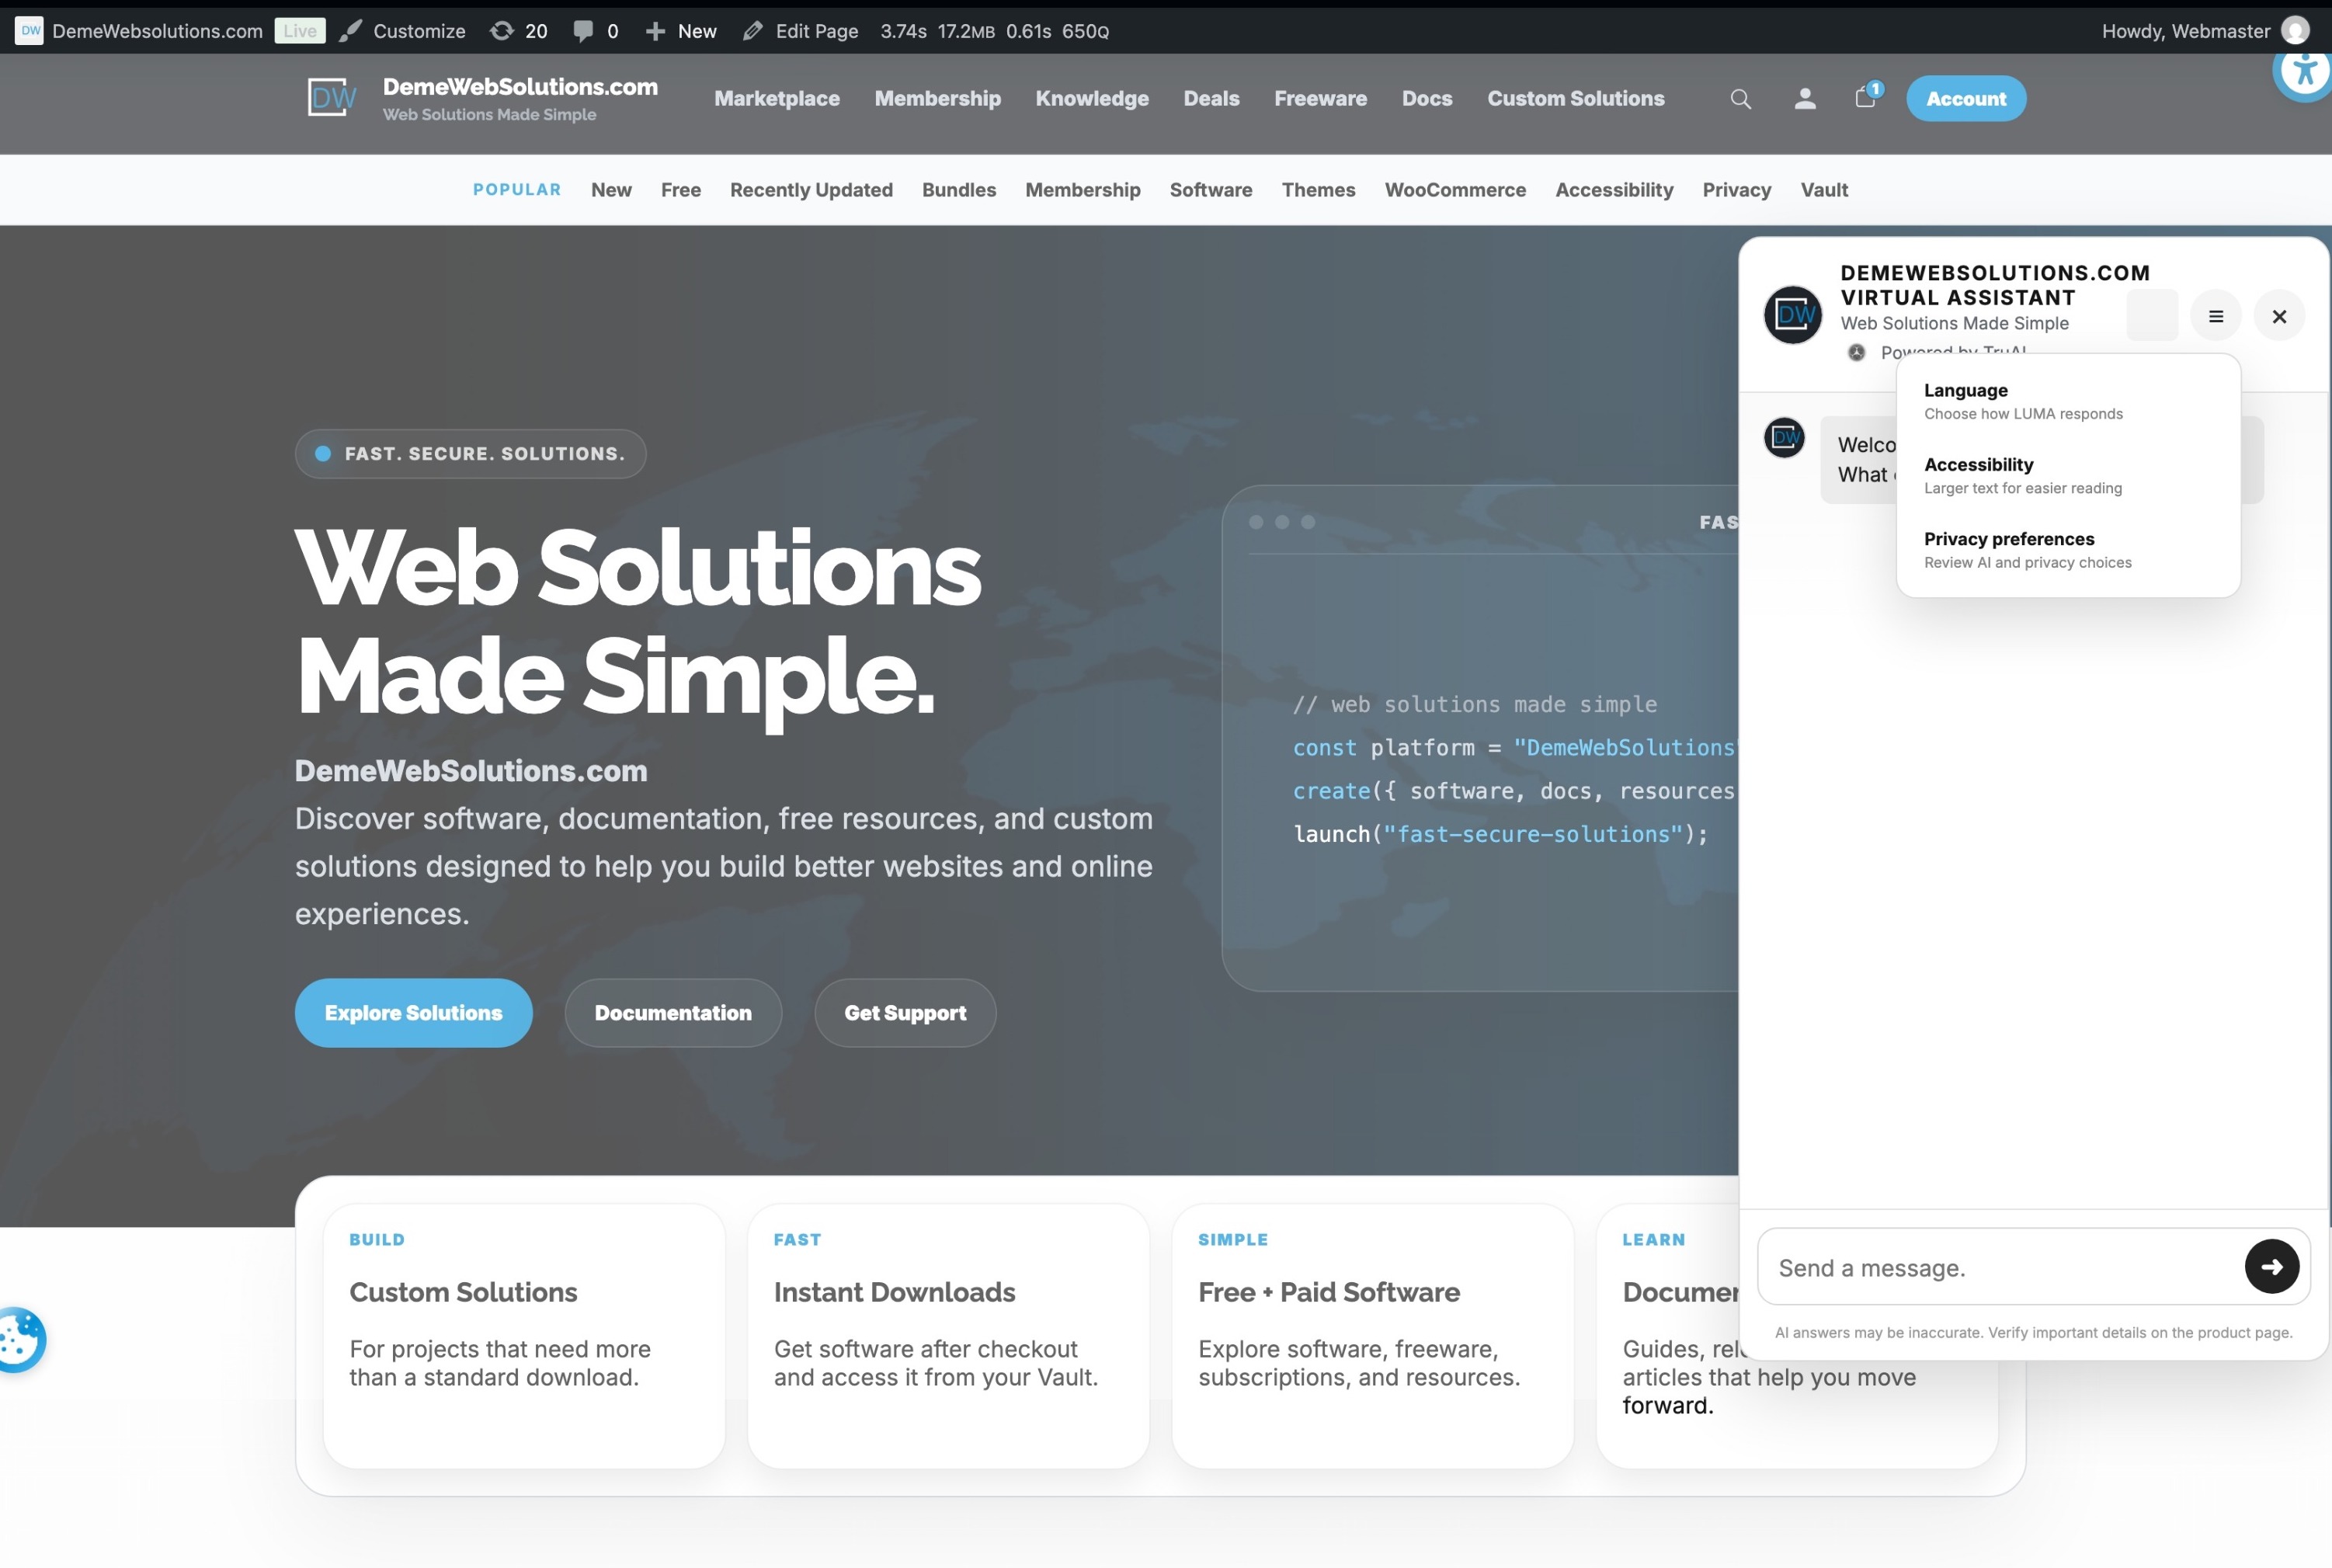Choose Privacy preferences in chat menu
Viewport: 2332px width, 1568px height.
point(2068,550)
